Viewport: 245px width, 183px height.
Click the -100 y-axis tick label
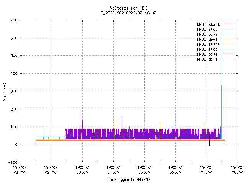(13, 162)
